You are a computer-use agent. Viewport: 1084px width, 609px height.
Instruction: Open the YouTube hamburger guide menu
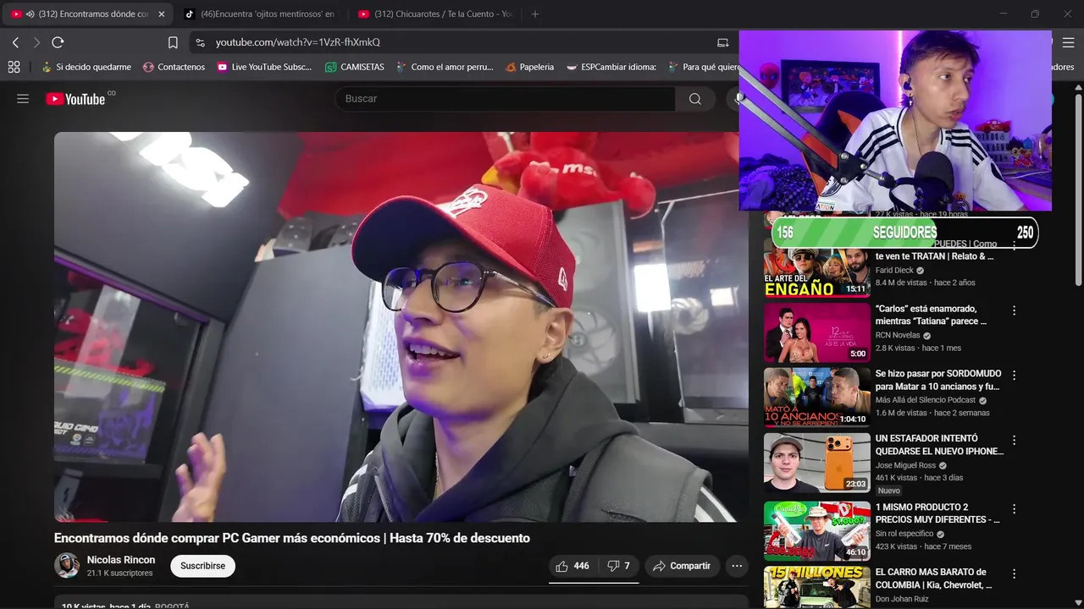click(x=23, y=99)
